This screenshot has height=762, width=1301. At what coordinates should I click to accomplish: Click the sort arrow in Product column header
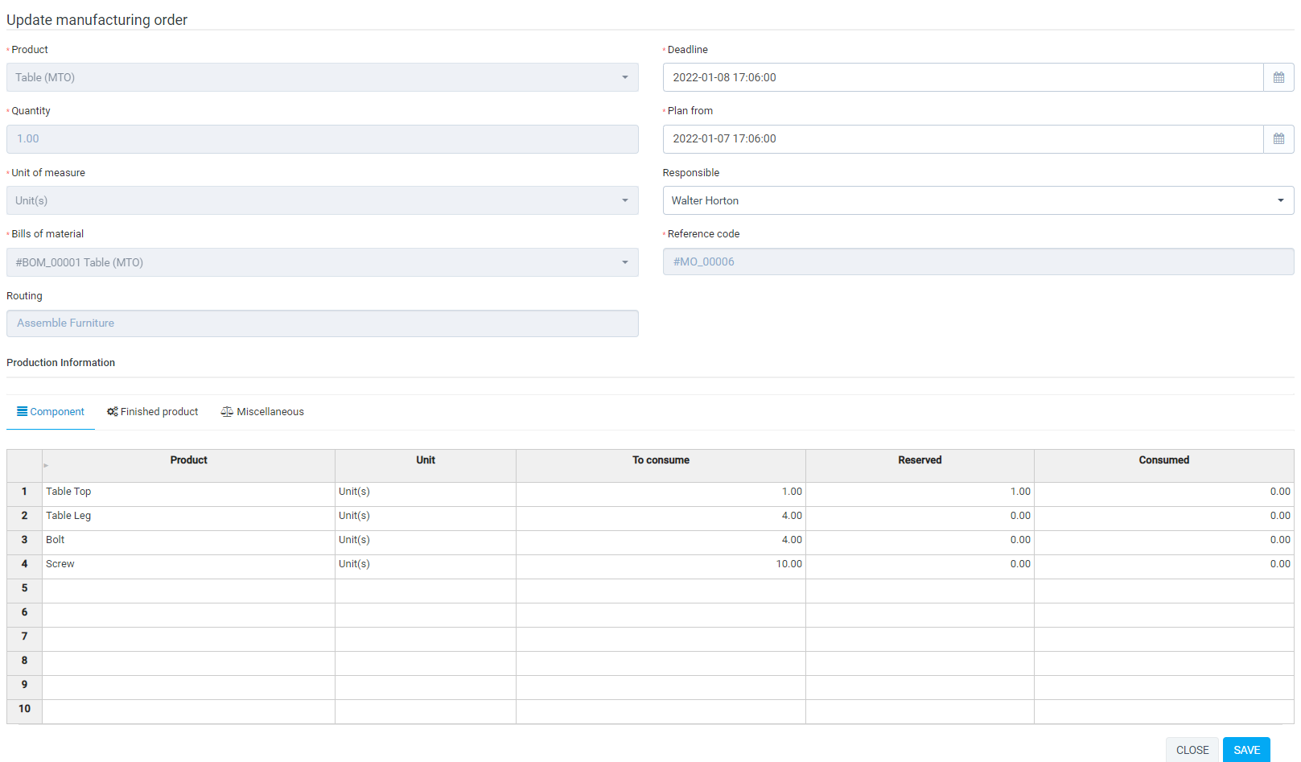point(46,465)
